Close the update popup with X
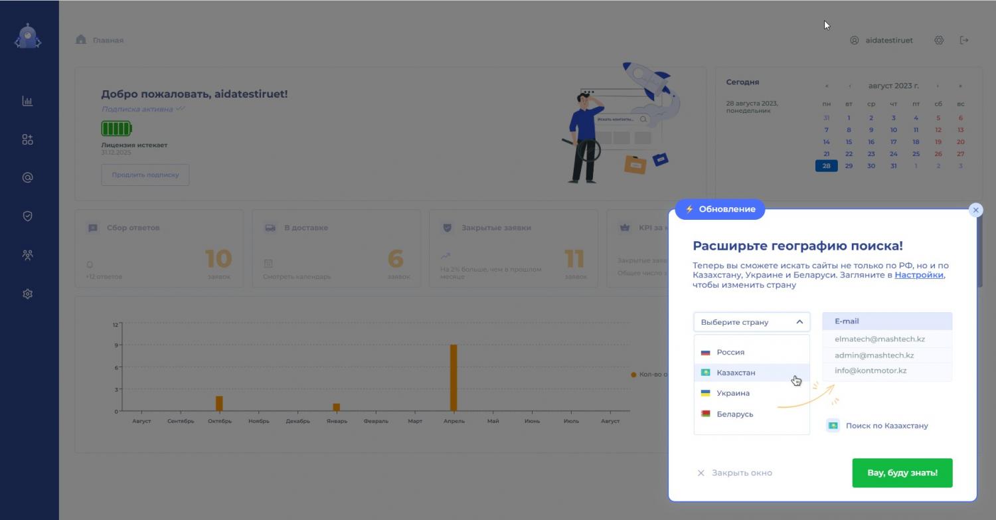Screen dimensions: 996x520 pos(975,211)
